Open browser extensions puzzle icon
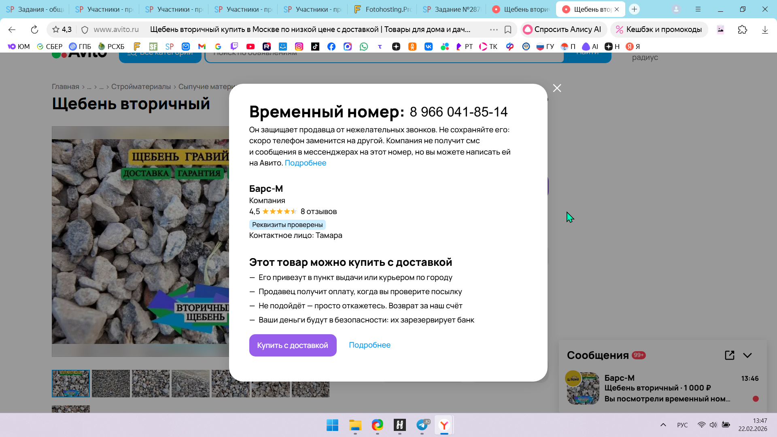The image size is (777, 437). (742, 30)
